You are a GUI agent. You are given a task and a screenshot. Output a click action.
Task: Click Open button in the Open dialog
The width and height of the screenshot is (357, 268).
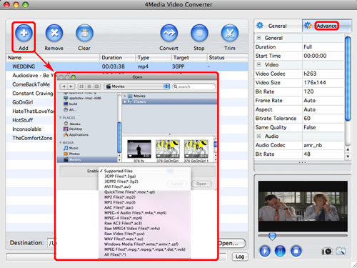coord(201,184)
